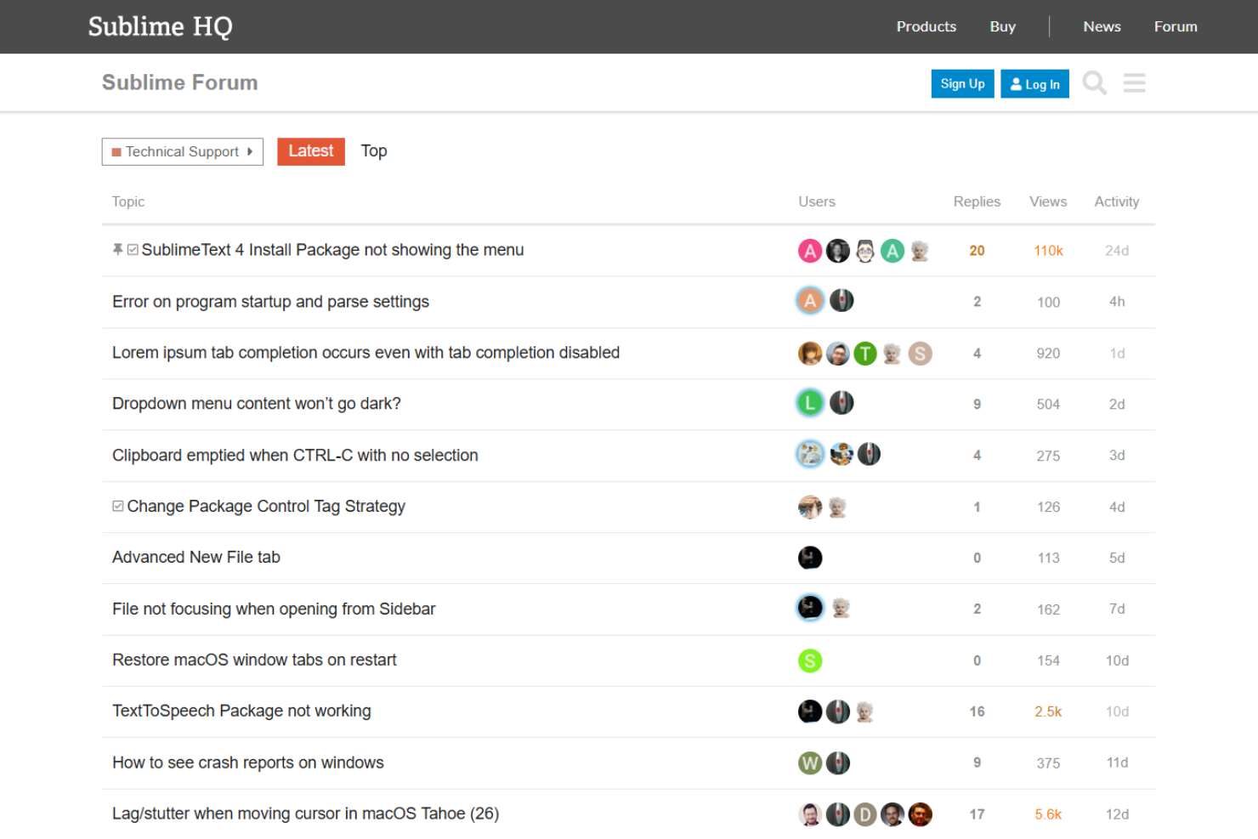1258x839 pixels.
Task: Open topic 'Error on program startup and parse settings'
Action: pyautogui.click(x=270, y=302)
